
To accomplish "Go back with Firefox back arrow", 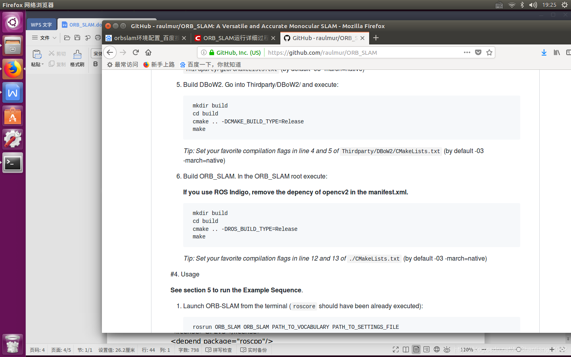I will click(x=110, y=52).
